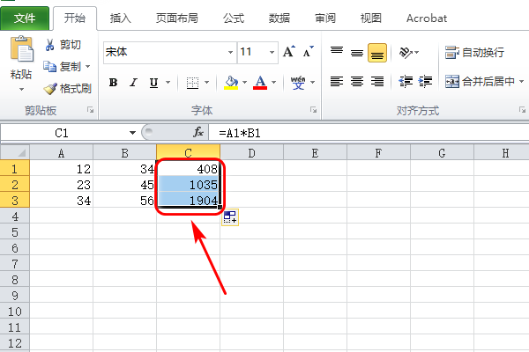
Task: Align text left
Action: 337,82
